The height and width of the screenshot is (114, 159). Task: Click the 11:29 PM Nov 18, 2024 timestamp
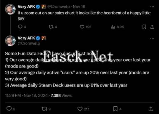point(26,95)
